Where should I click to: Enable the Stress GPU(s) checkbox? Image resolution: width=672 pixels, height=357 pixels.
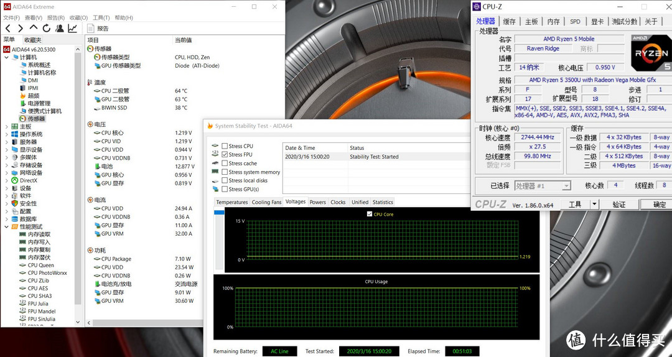[225, 189]
